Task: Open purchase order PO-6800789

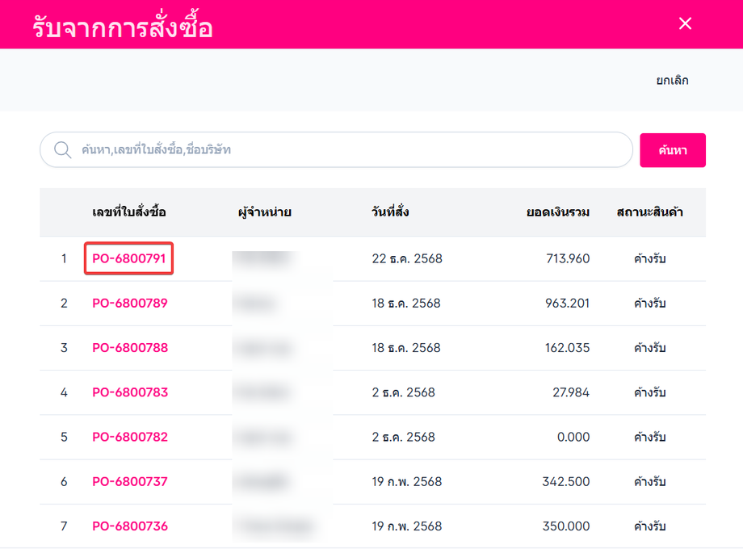Action: tap(130, 303)
